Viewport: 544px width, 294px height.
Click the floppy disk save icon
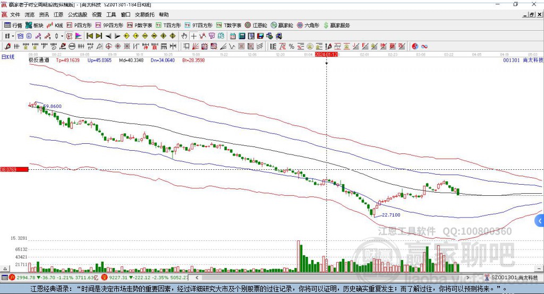[x=260, y=36]
